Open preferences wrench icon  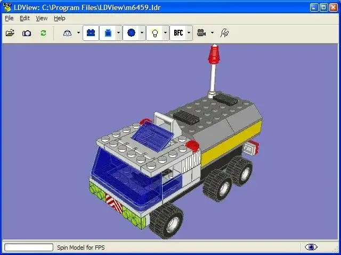click(x=225, y=33)
